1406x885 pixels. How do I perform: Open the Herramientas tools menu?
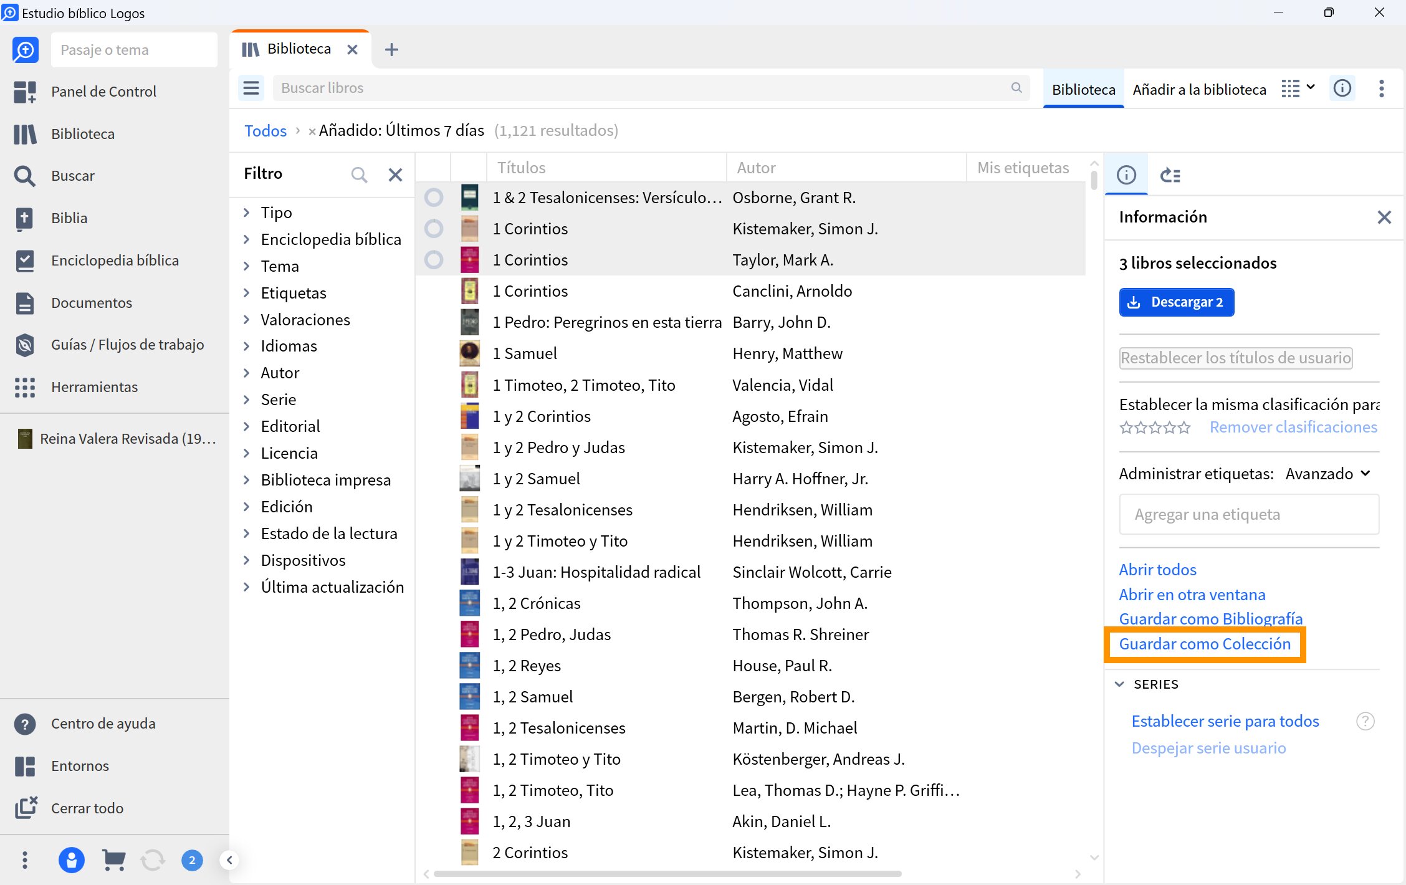(94, 387)
